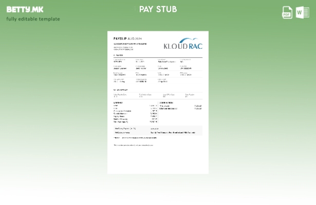Image resolution: width=316 pixels, height=205 pixels.
Task: Click the PDF file format icon
Action: pos(287,12)
